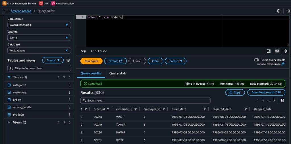Open actions menu for products table
This screenshot has height=144, width=291.
coord(70,115)
